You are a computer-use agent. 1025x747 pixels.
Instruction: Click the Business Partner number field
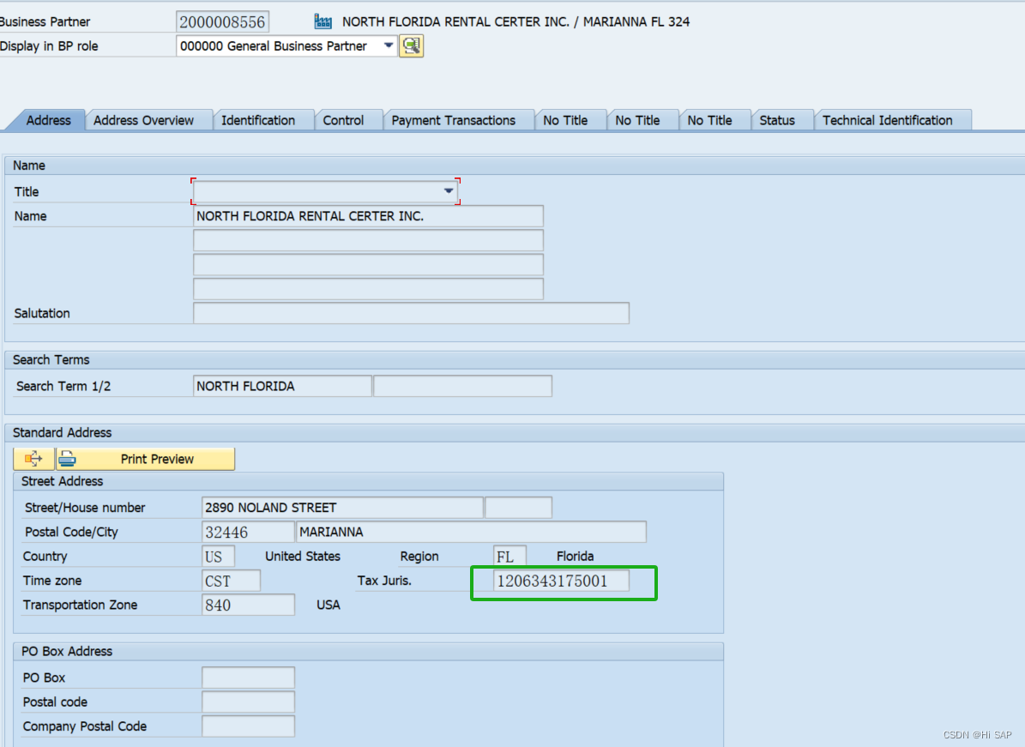(x=222, y=21)
